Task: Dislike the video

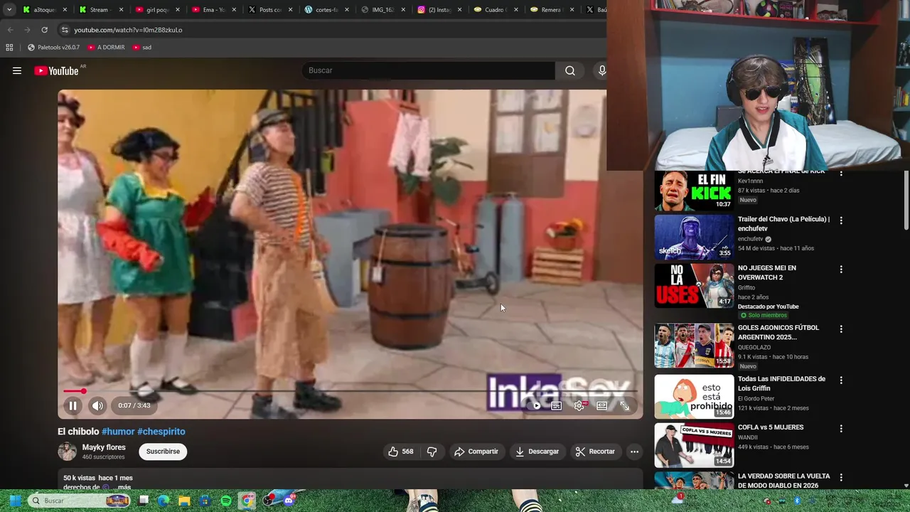Action: 432,452
